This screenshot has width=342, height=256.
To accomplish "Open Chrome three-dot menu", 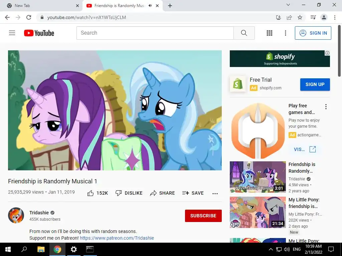I will pos(335,17).
